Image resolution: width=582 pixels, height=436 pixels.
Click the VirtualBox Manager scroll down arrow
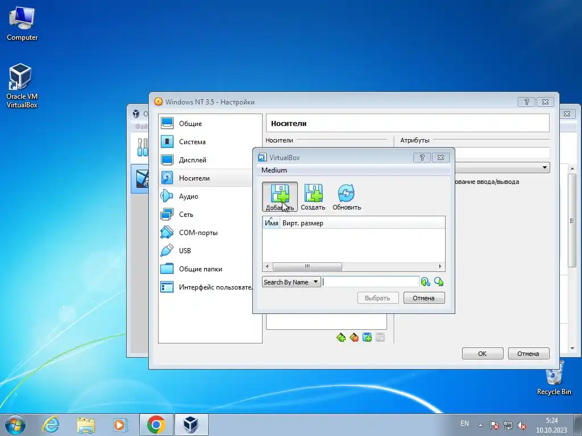point(572,349)
